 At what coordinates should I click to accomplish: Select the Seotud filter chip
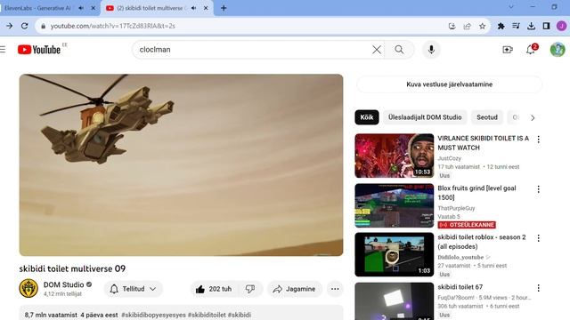click(487, 117)
